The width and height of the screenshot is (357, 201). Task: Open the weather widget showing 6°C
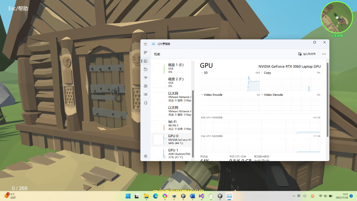[x=10, y=196]
